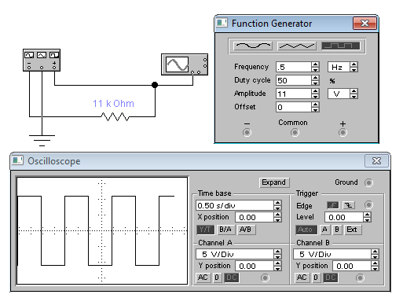Click Function Generator title bar icon

(x=222, y=23)
